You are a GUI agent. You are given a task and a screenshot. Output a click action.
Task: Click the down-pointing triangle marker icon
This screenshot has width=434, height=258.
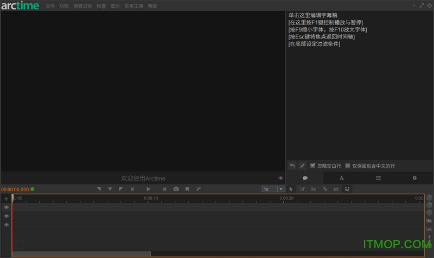pos(110,189)
